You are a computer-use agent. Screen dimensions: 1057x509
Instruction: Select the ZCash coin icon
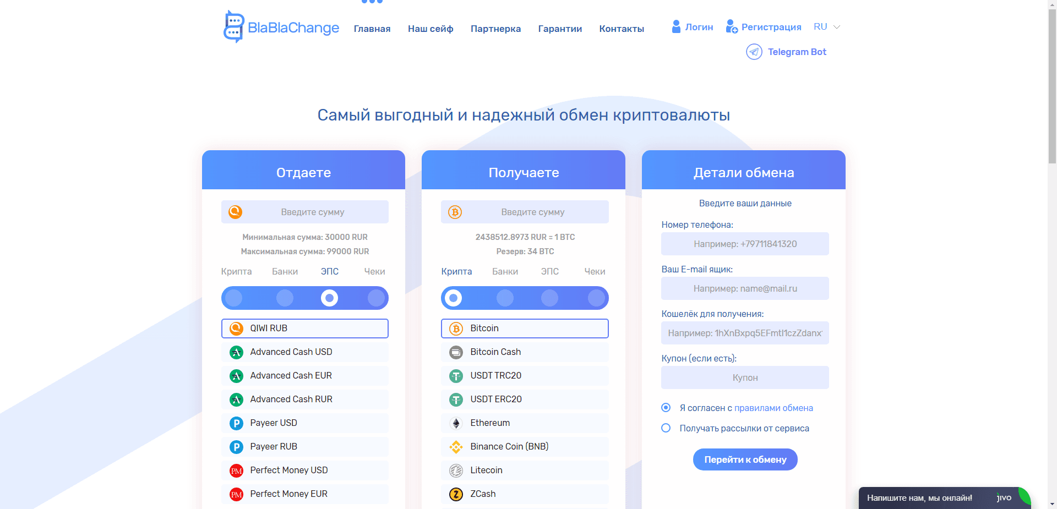[x=455, y=494]
